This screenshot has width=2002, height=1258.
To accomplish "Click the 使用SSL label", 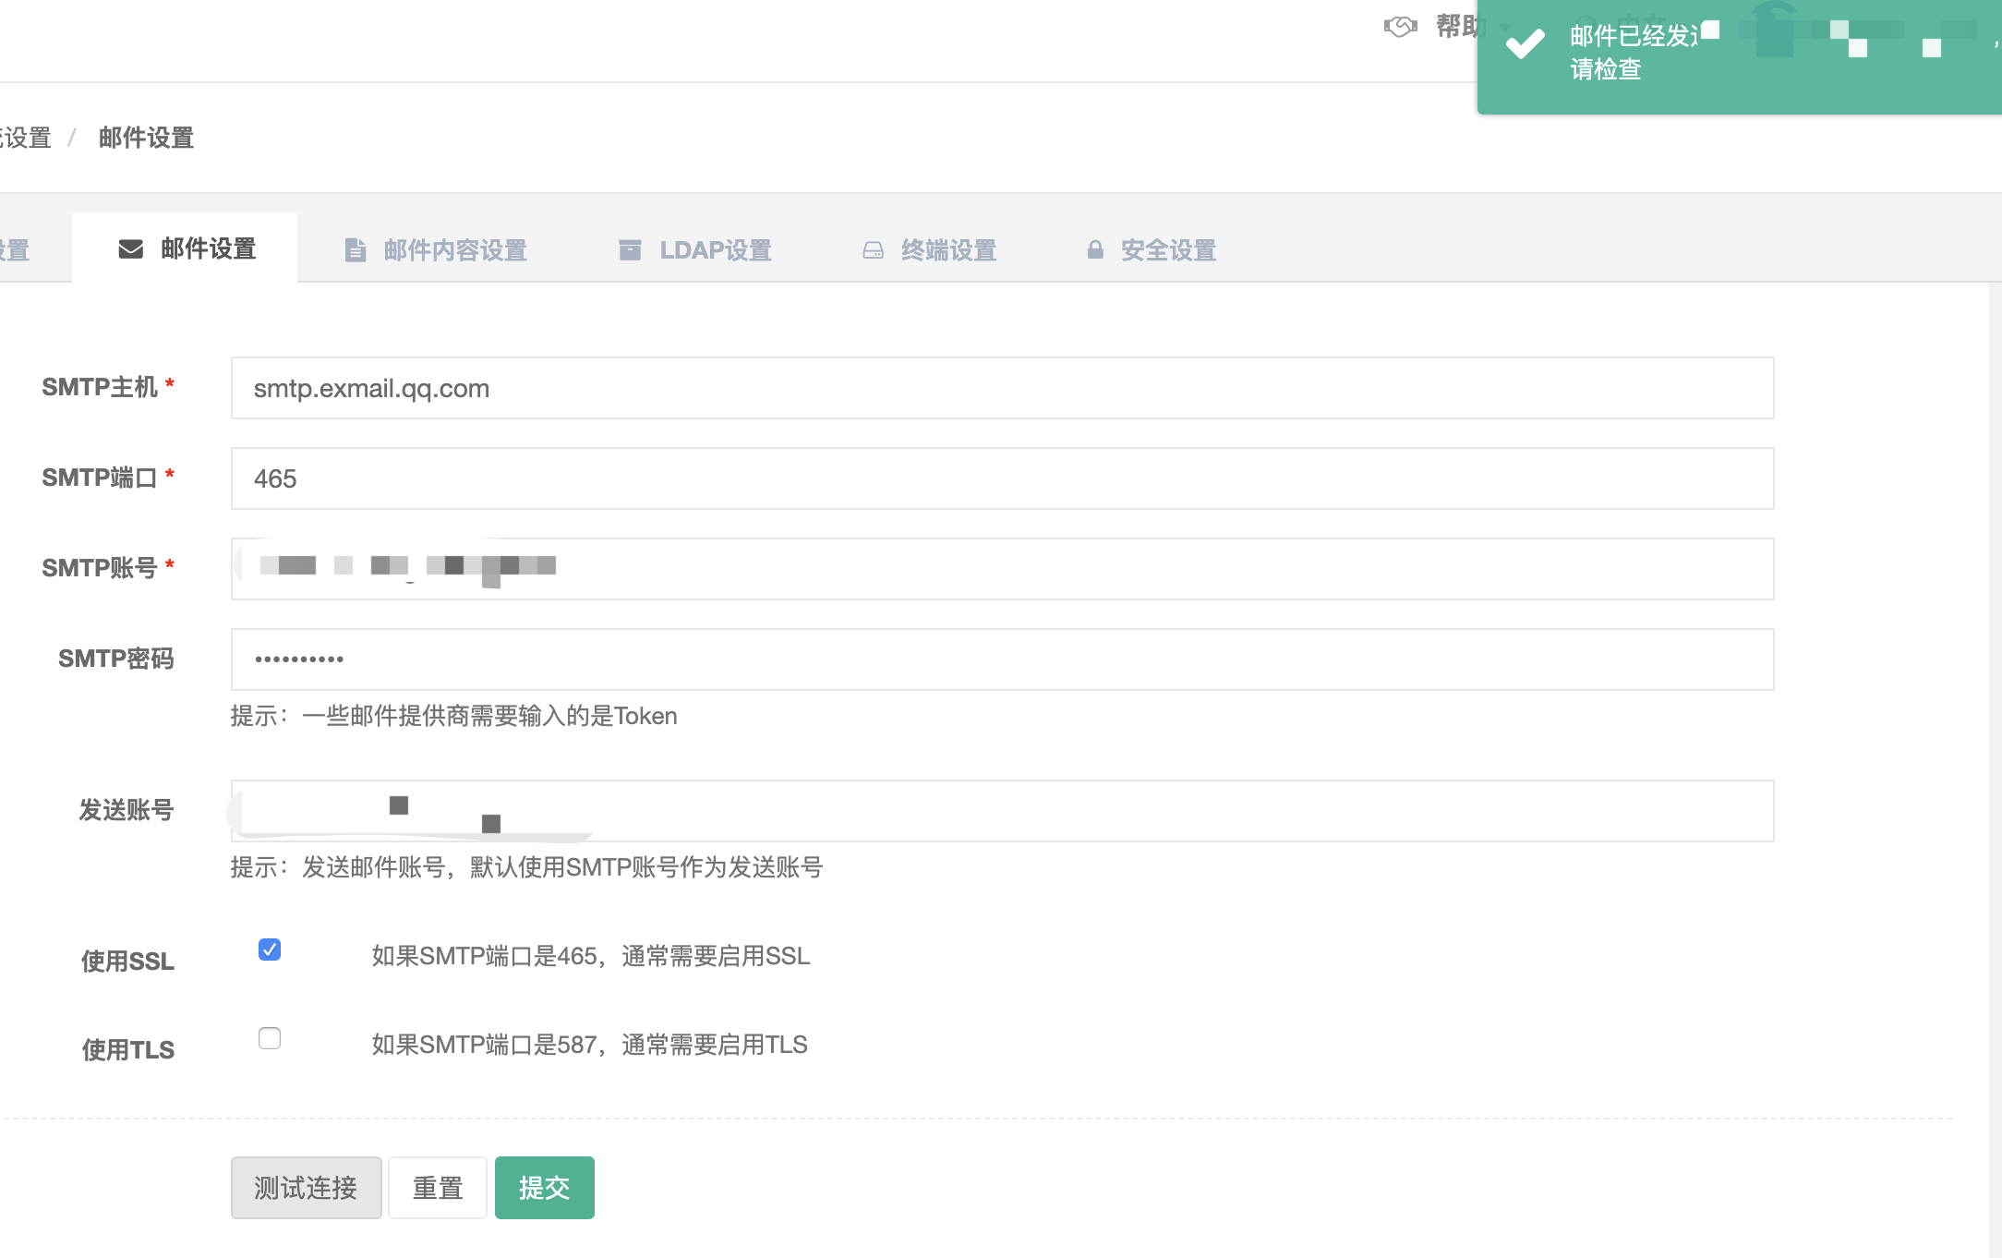I will pyautogui.click(x=127, y=962).
